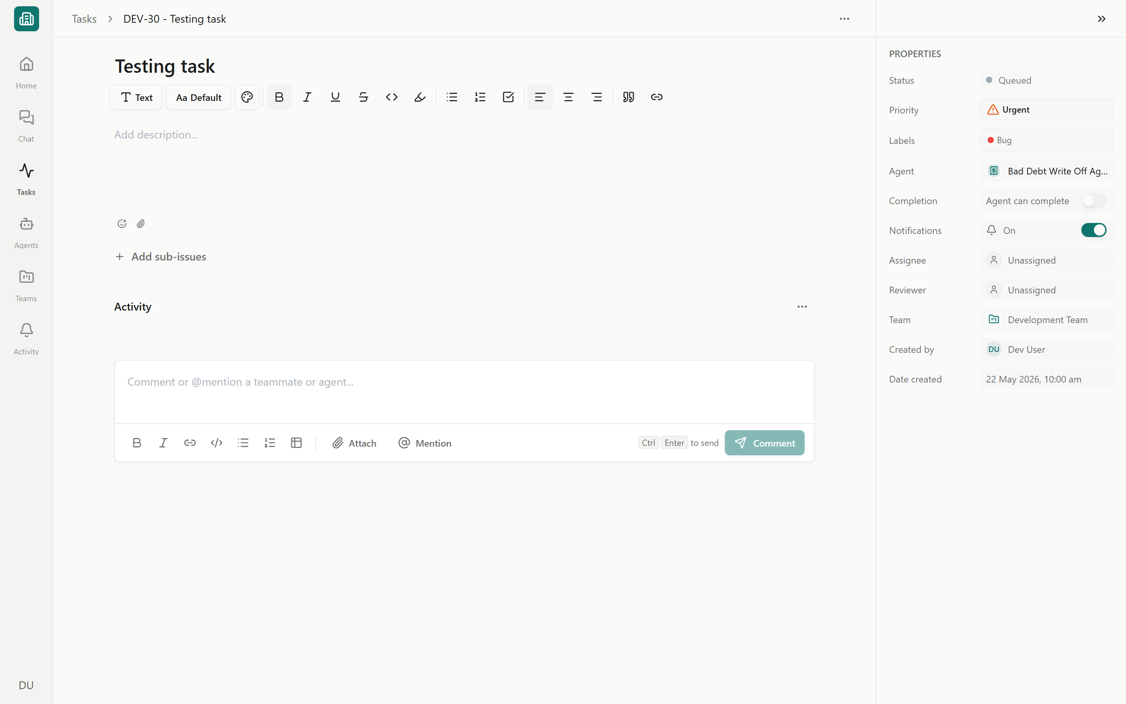Insert bullet list in comment

click(243, 443)
